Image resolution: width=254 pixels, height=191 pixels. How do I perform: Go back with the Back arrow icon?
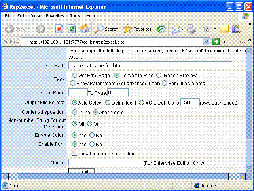click(9, 29)
